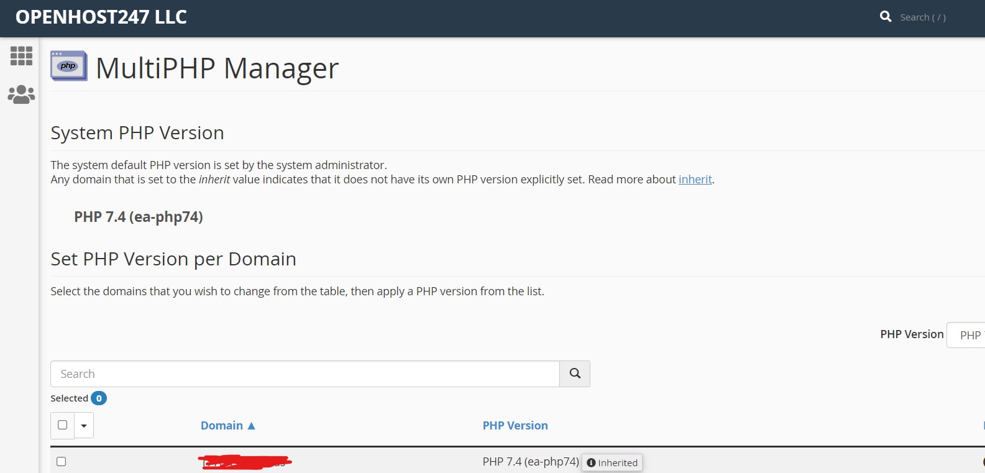This screenshot has width=985, height=473.
Task: Click the MultiPHP Manager page heading
Action: tap(217, 68)
